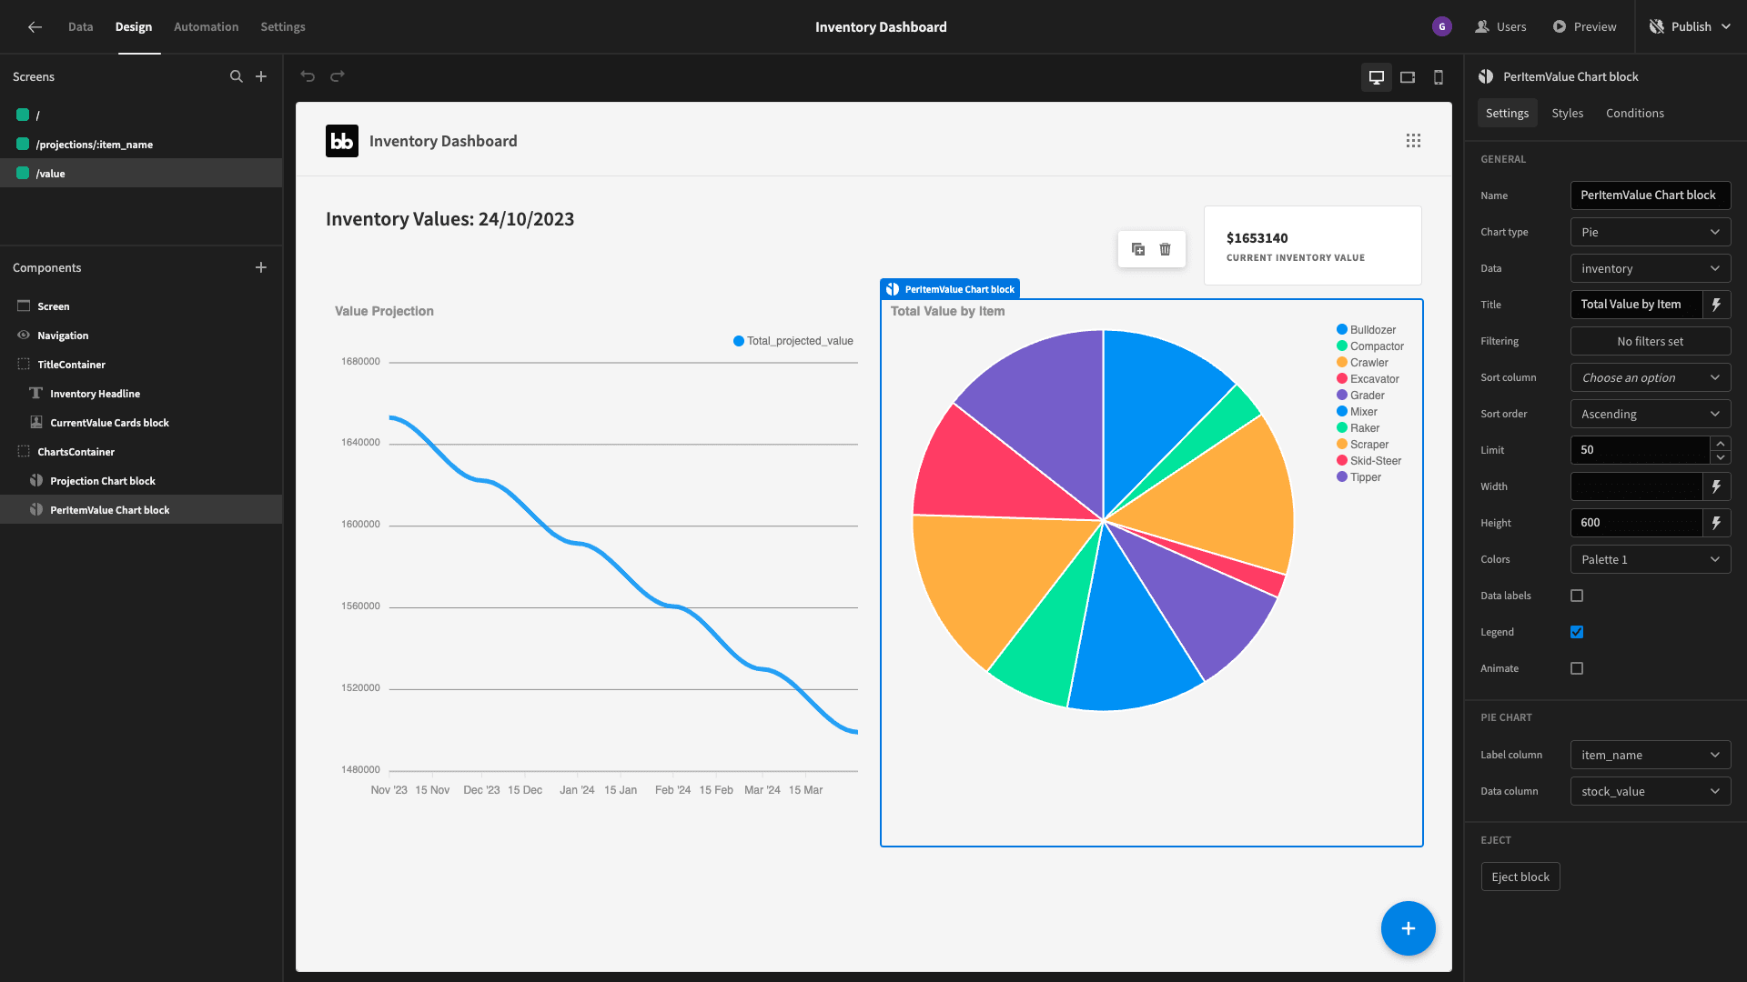Uncheck the Legend checkbox
This screenshot has width=1747, height=982.
[1577, 632]
